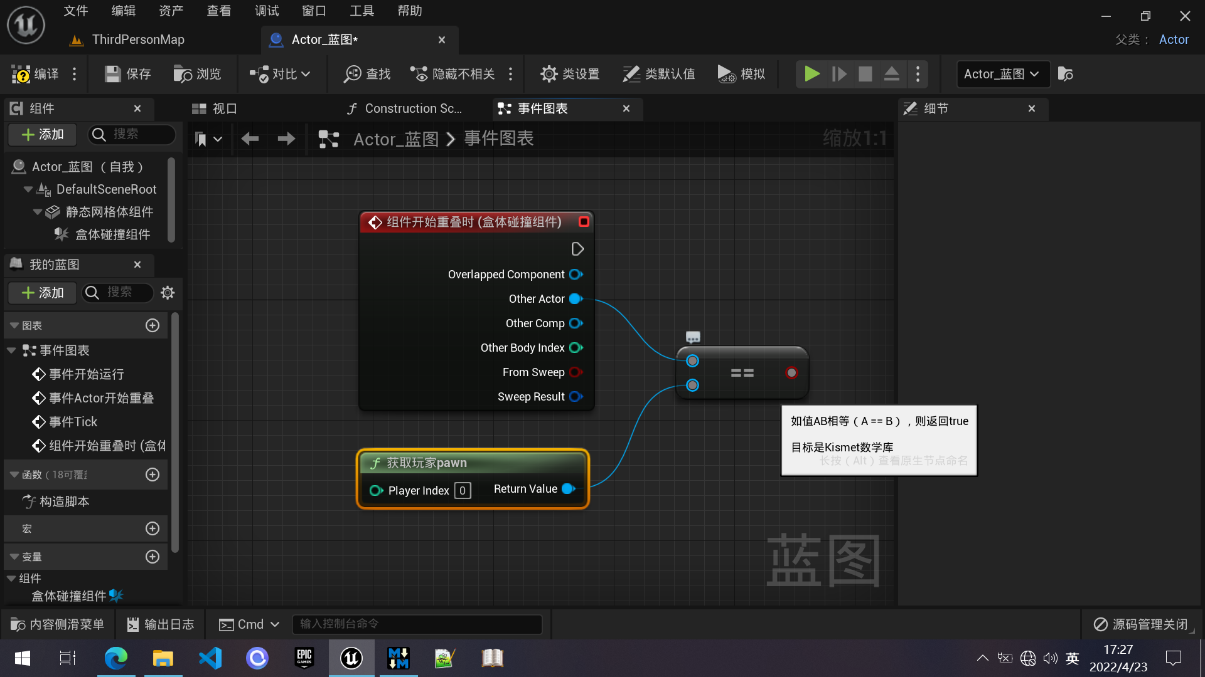Open the Output Log (输出日志)
Image resolution: width=1205 pixels, height=677 pixels.
[161, 624]
